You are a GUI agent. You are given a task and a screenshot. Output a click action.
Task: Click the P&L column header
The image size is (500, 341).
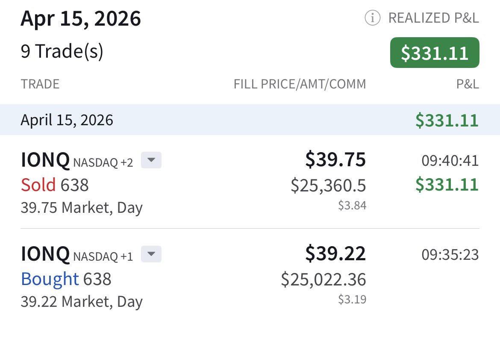click(x=467, y=84)
